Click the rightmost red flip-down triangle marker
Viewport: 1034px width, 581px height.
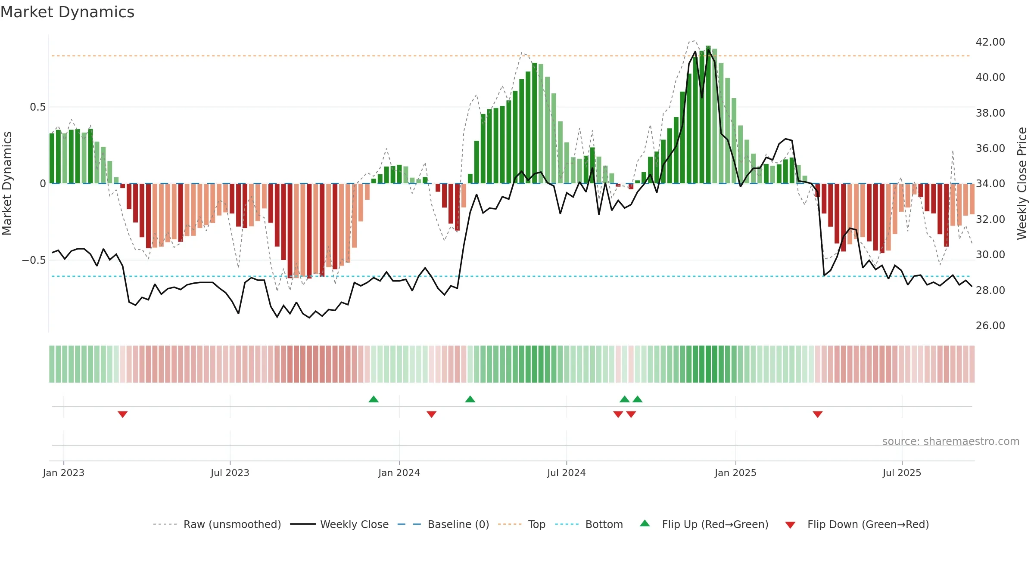click(818, 414)
